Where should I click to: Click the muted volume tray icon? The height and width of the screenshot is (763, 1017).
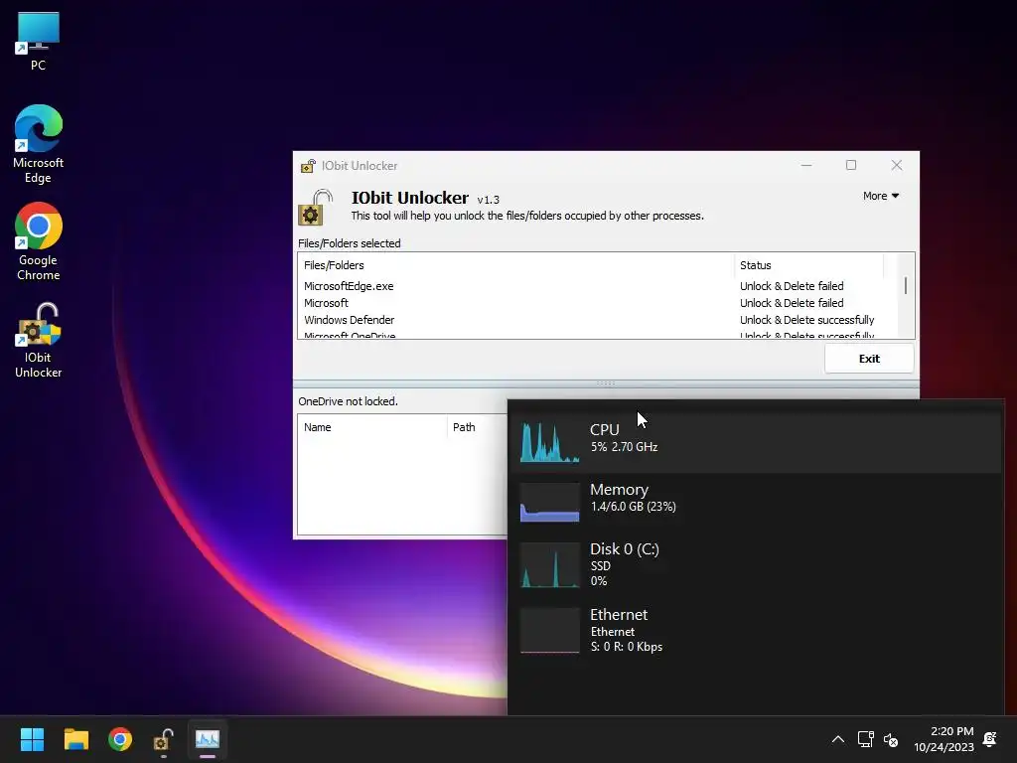(891, 739)
